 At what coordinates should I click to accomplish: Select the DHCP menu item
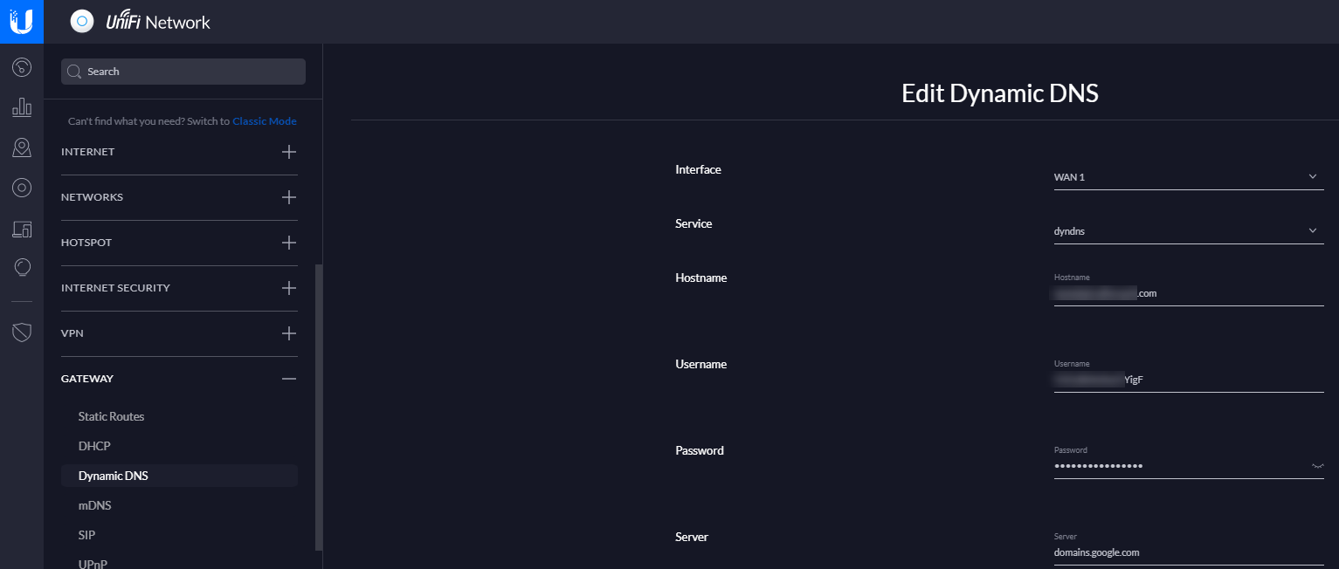(x=94, y=446)
